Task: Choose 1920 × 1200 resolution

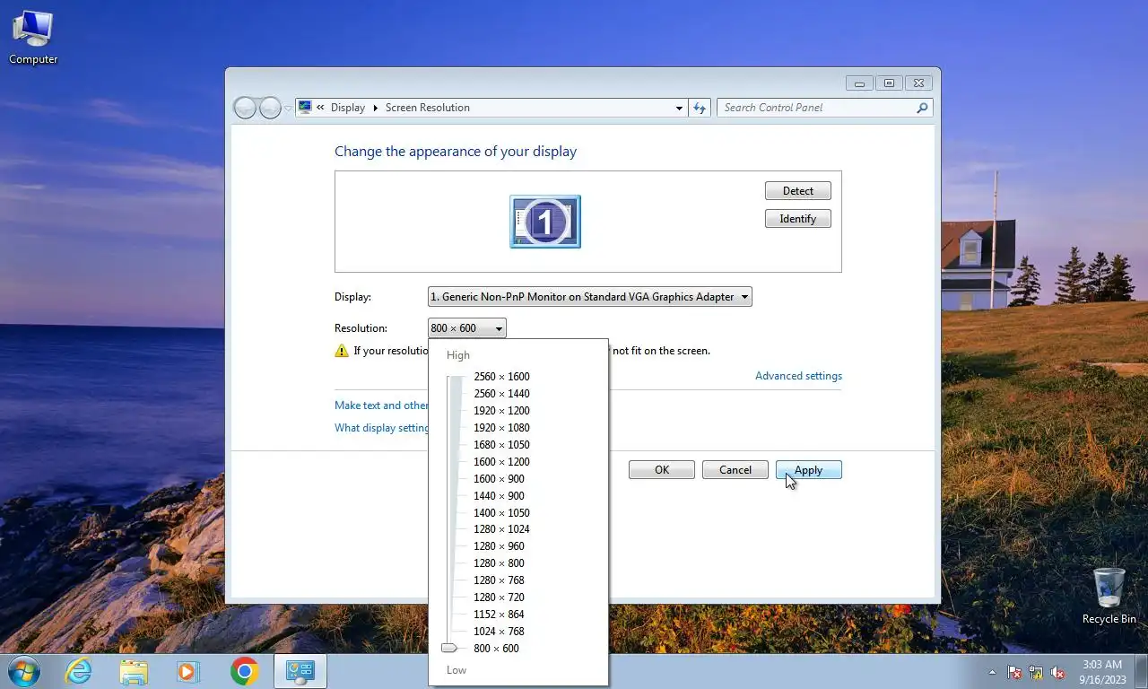Action: pos(501,411)
